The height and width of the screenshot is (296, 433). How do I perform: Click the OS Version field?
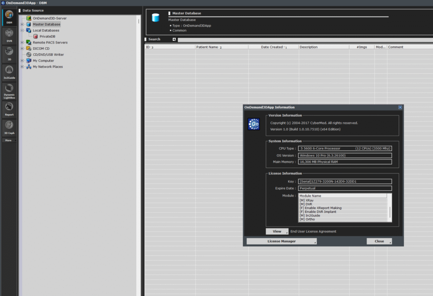(345, 156)
